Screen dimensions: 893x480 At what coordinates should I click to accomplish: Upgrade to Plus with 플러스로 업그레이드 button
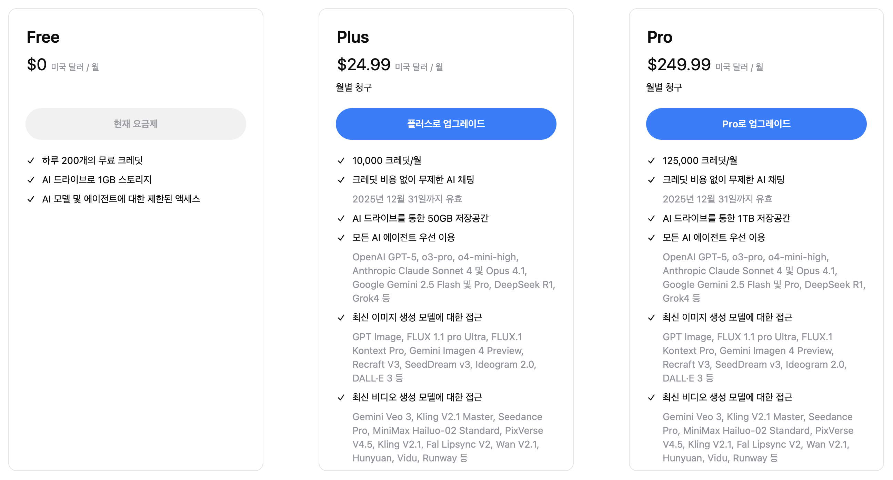[446, 124]
